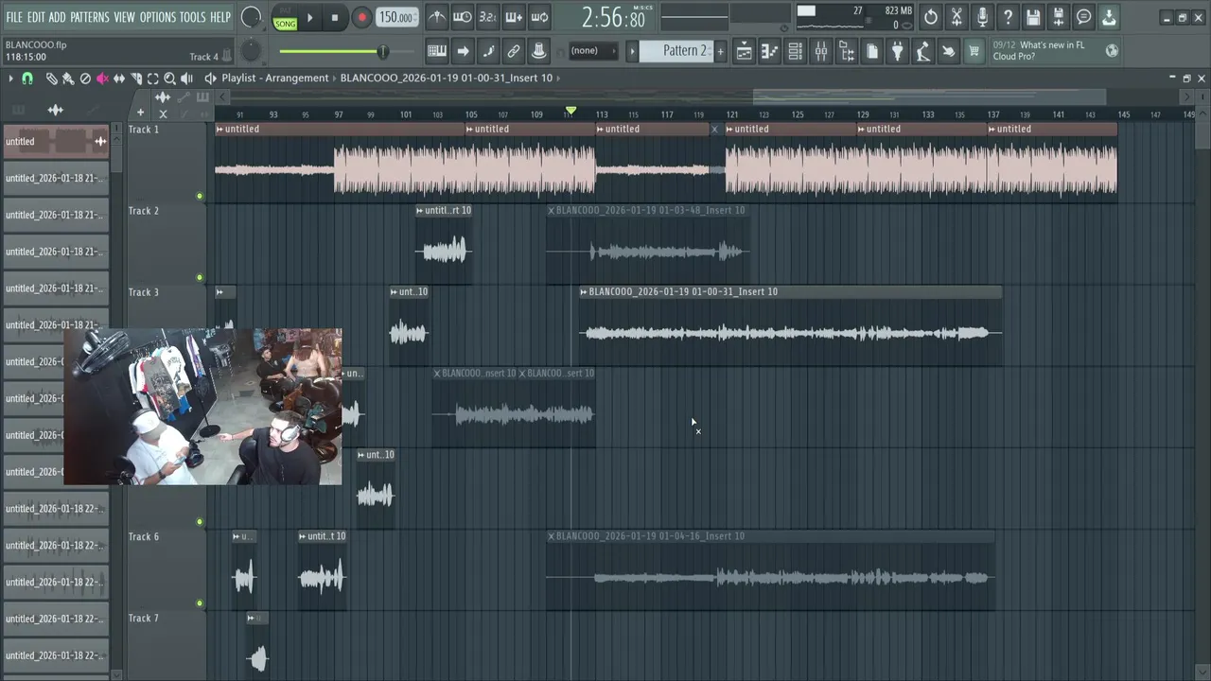Open the touch controllers icon

[x=948, y=51]
